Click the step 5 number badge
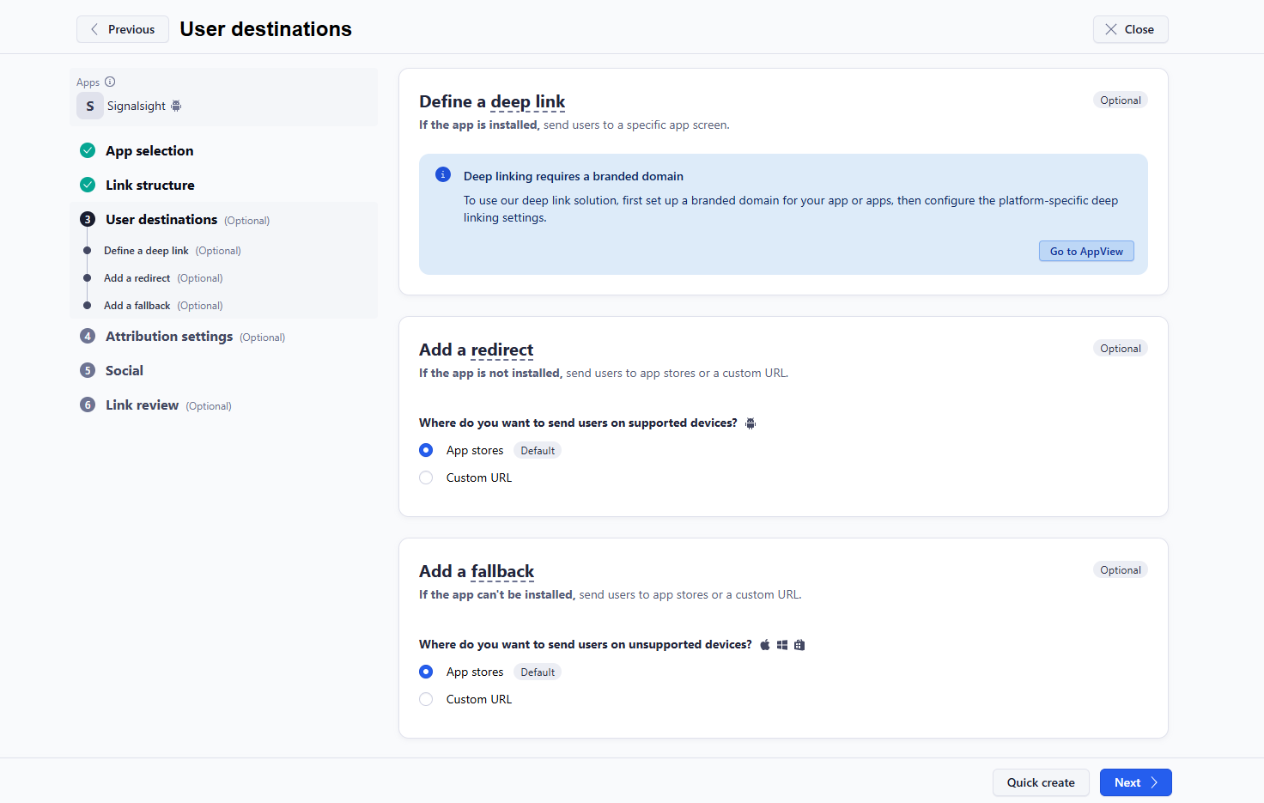Viewport: 1264px width, 803px height. point(88,370)
